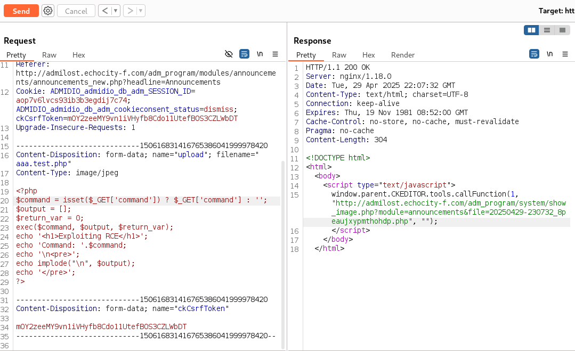Switch Response view to Pretty tab
Image resolution: width=575 pixels, height=351 pixels.
[306, 55]
